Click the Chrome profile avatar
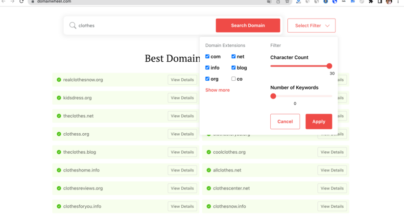Image resolution: width=404 pixels, height=216 pixels. click(389, 2)
